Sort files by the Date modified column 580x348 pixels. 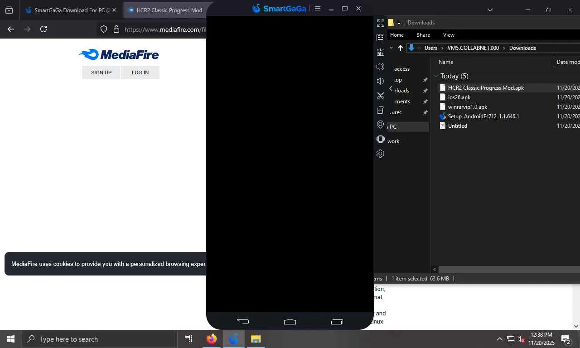[568, 62]
